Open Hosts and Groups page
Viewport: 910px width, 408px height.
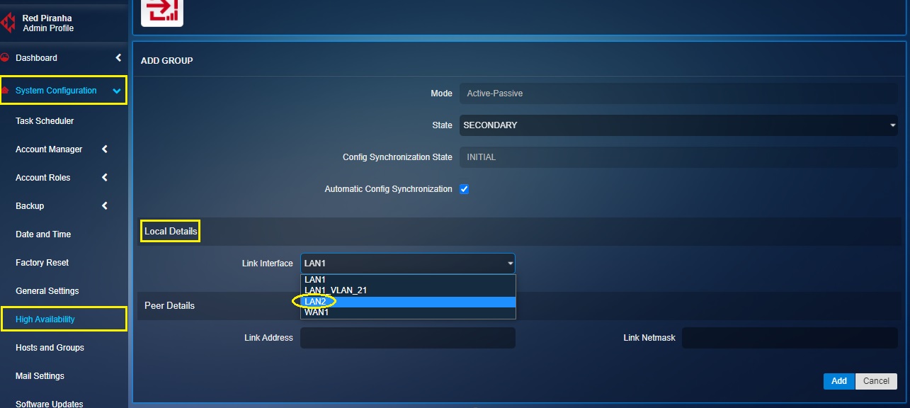click(x=50, y=348)
